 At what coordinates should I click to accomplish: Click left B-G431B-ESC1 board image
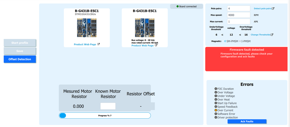pos(87,28)
